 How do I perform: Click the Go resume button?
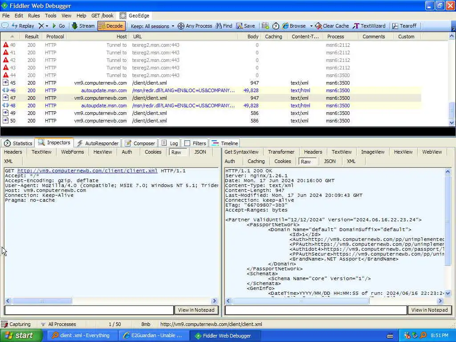(x=58, y=26)
